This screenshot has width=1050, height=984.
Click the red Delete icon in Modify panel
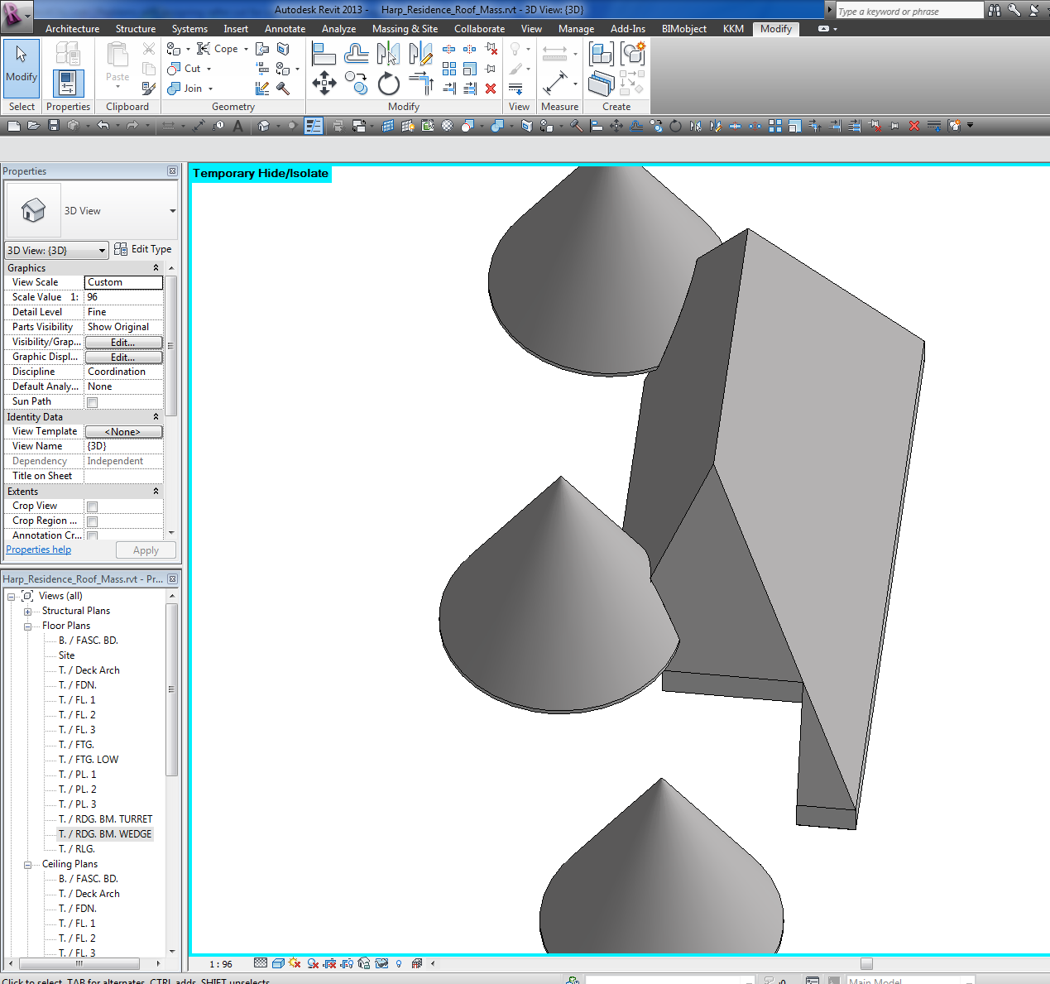tap(491, 89)
